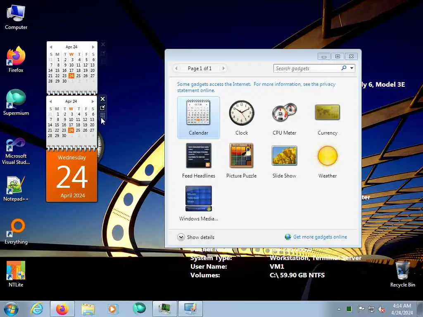Select the Windows Media Center gadget
This screenshot has height=317, width=423.
pos(199,203)
